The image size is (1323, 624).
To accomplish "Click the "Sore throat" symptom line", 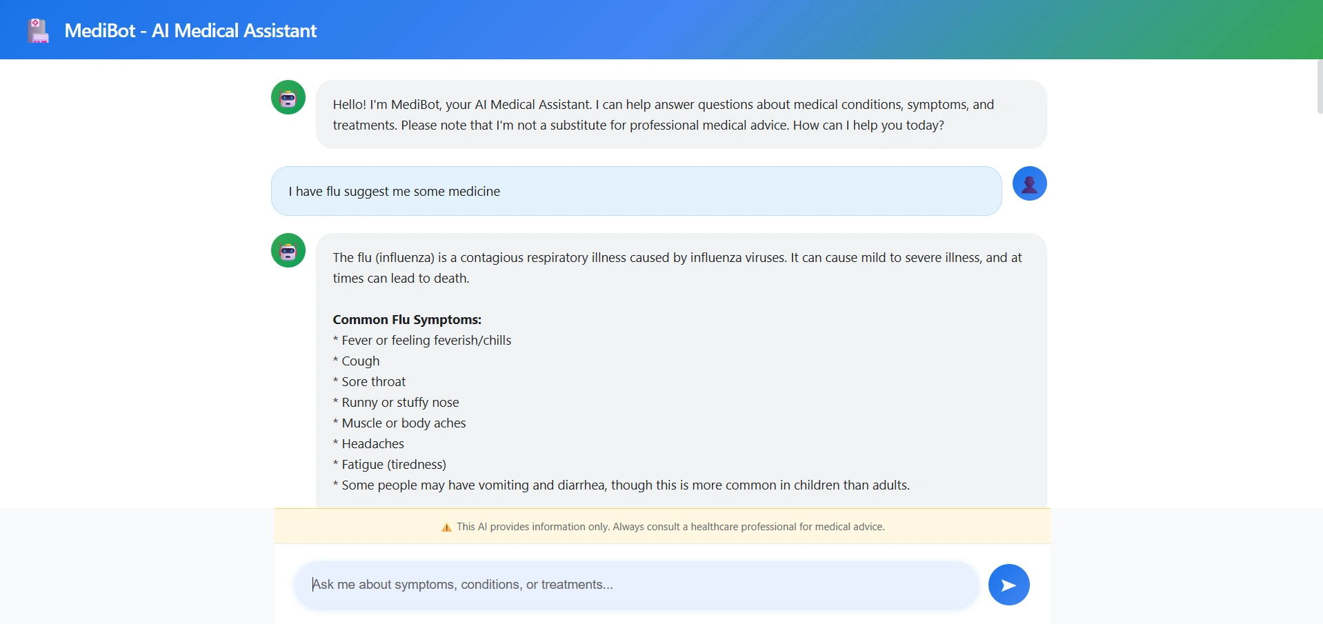I will click(373, 382).
